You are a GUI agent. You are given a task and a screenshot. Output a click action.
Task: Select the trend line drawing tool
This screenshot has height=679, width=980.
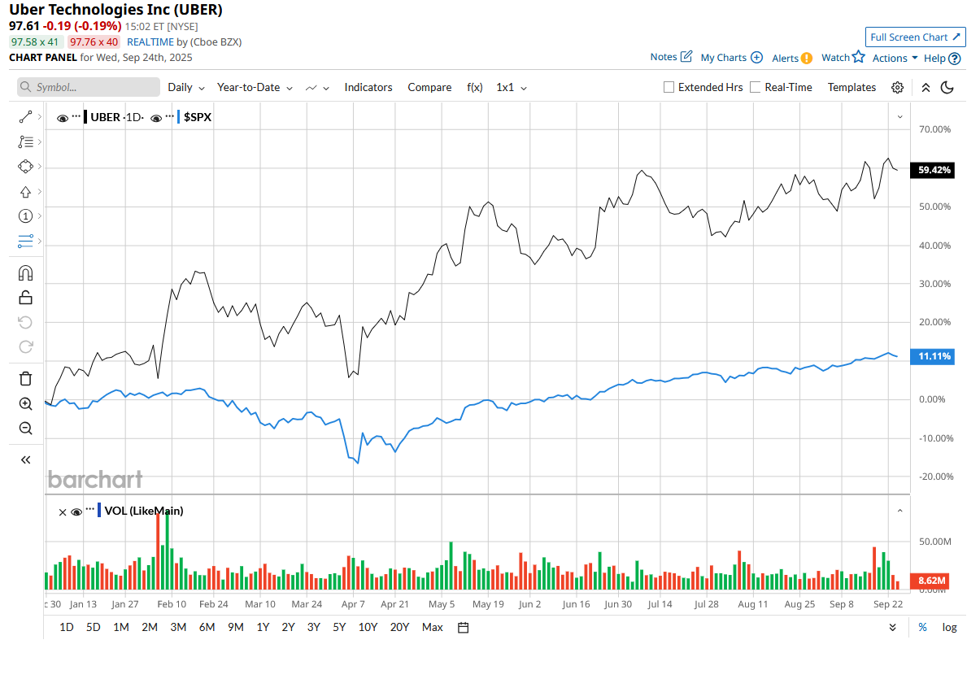24,117
